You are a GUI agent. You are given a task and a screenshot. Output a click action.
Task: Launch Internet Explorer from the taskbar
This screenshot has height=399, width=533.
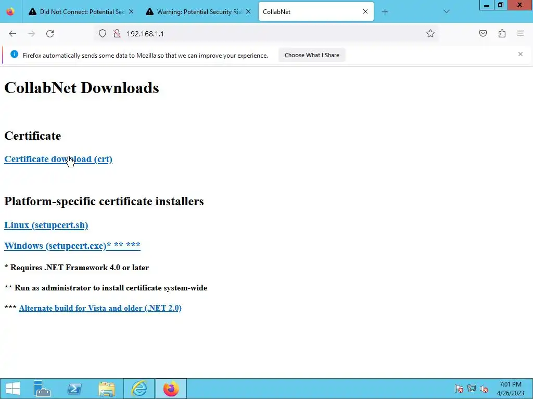coord(139,389)
